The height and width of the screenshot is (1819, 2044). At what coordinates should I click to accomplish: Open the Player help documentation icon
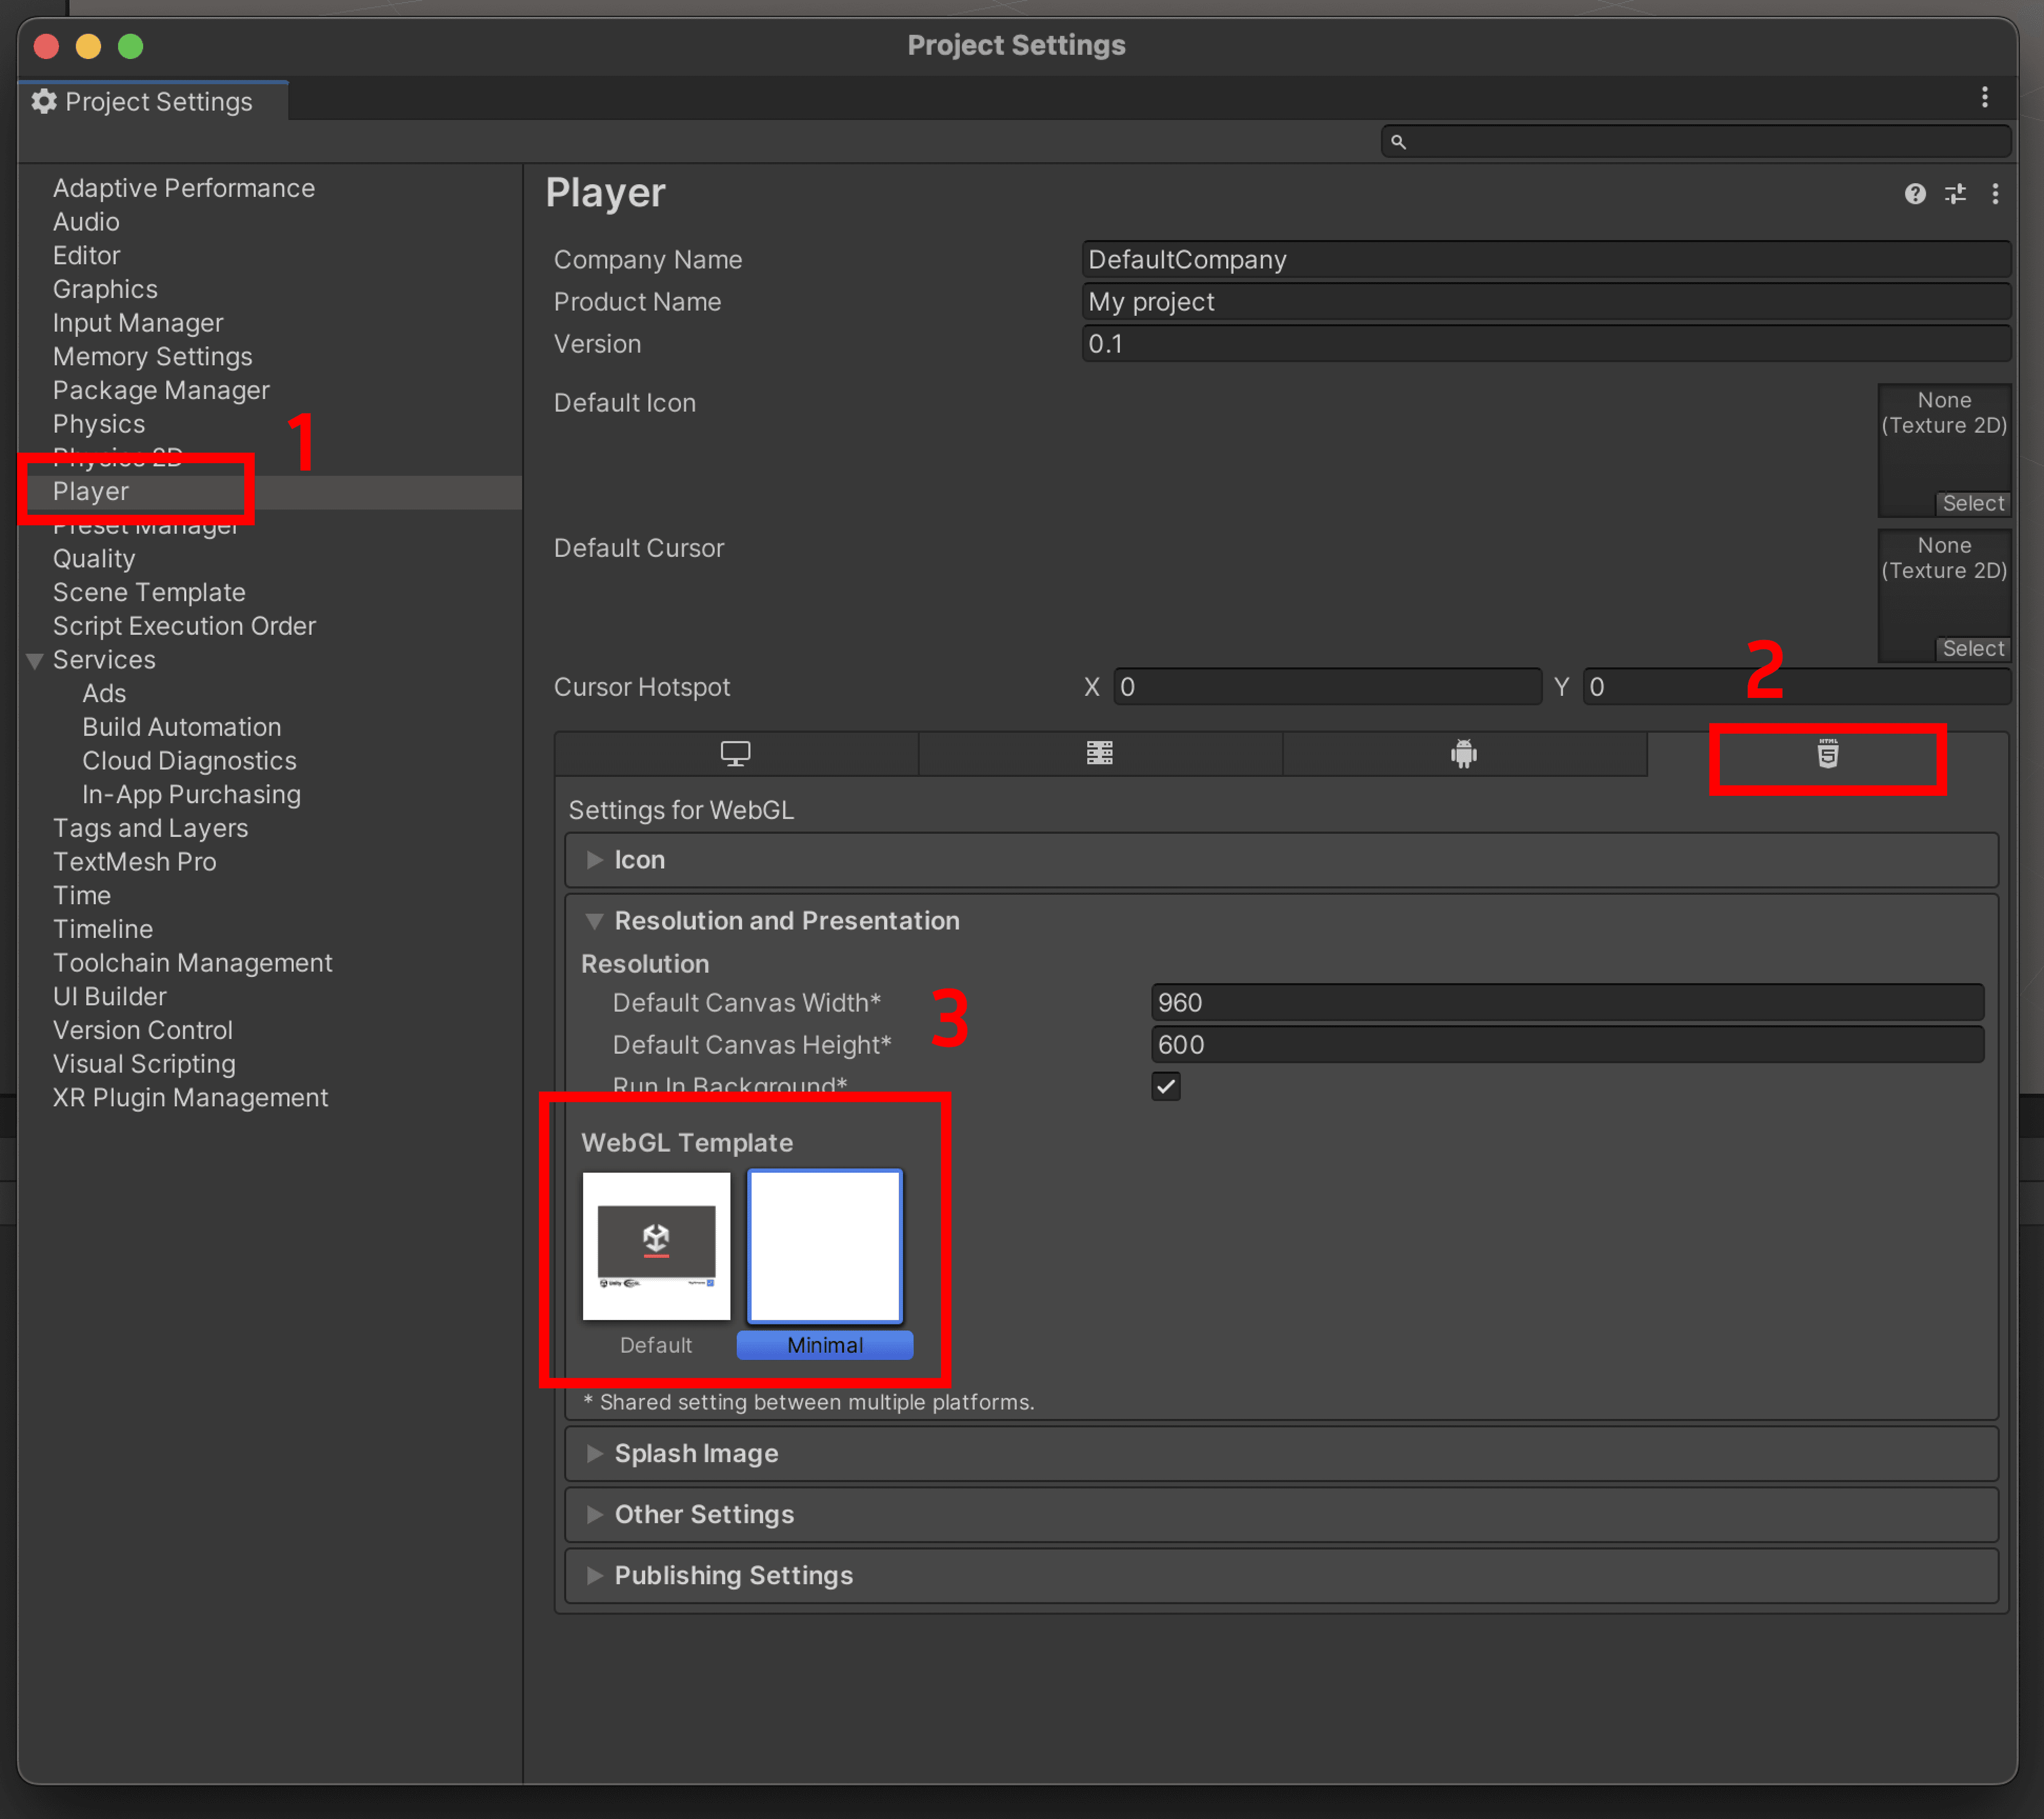click(1914, 194)
